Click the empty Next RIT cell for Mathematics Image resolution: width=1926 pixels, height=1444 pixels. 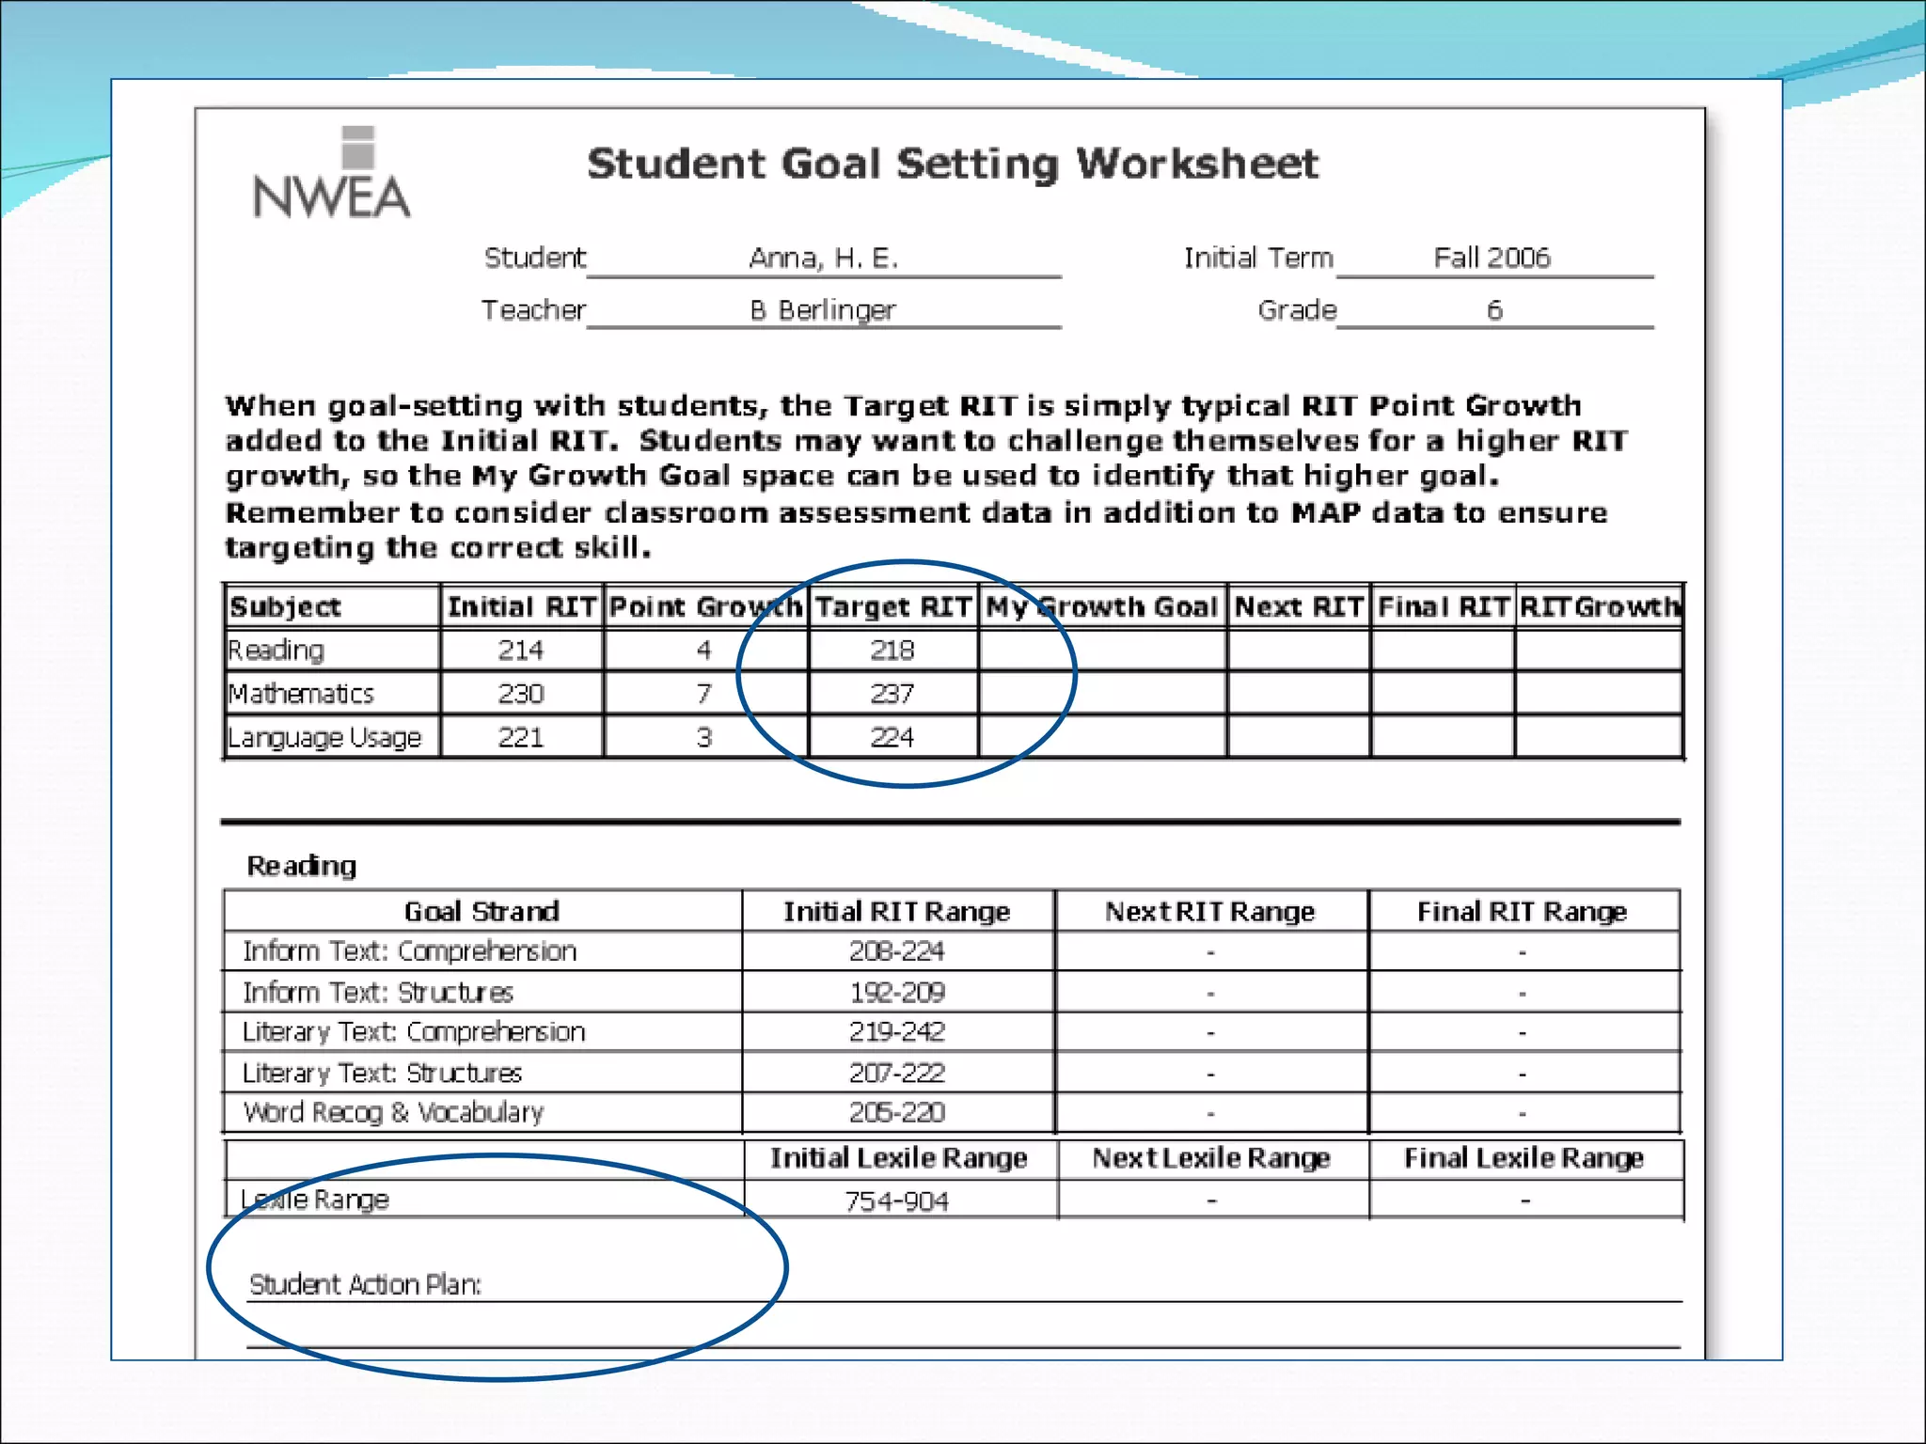1298,694
